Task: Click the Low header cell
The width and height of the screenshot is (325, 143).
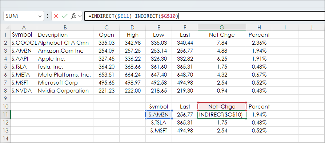Action: coord(159,34)
